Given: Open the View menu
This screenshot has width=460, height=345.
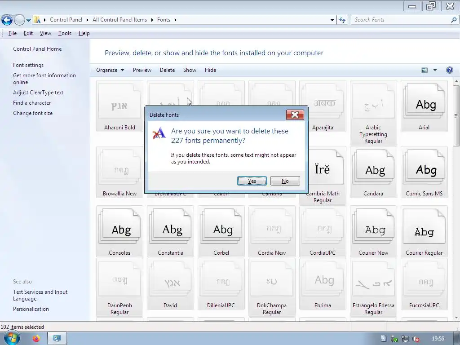Looking at the screenshot, I should pyautogui.click(x=45, y=33).
